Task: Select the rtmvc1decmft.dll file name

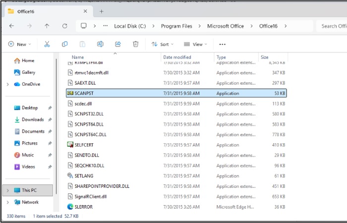Action: tap(92, 73)
